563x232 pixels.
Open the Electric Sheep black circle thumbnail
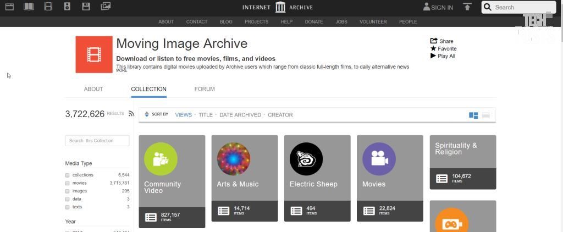click(306, 159)
